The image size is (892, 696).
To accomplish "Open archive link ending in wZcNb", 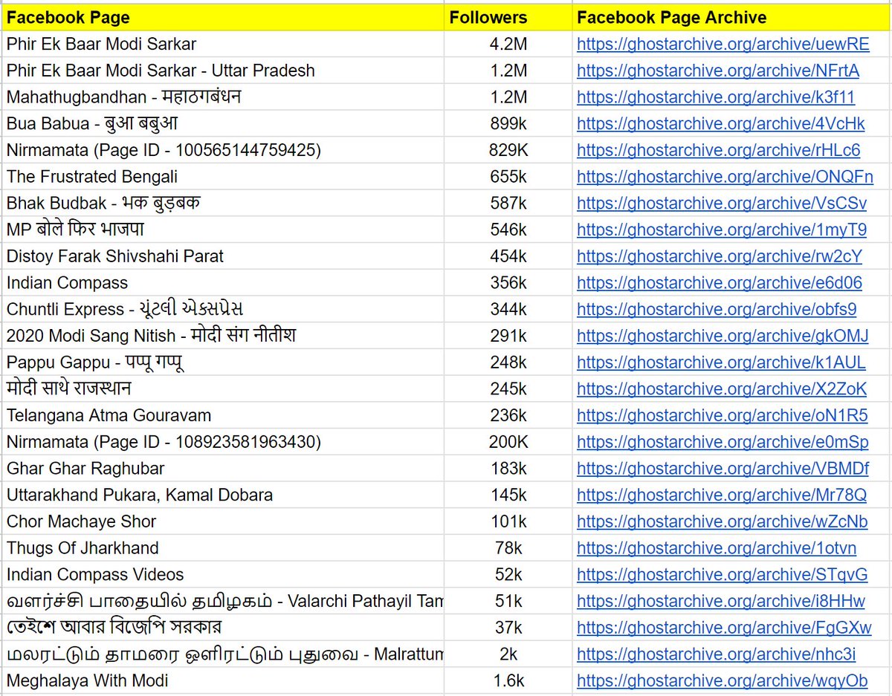I will coord(722,521).
